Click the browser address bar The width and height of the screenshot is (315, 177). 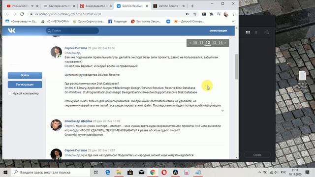coord(106,14)
